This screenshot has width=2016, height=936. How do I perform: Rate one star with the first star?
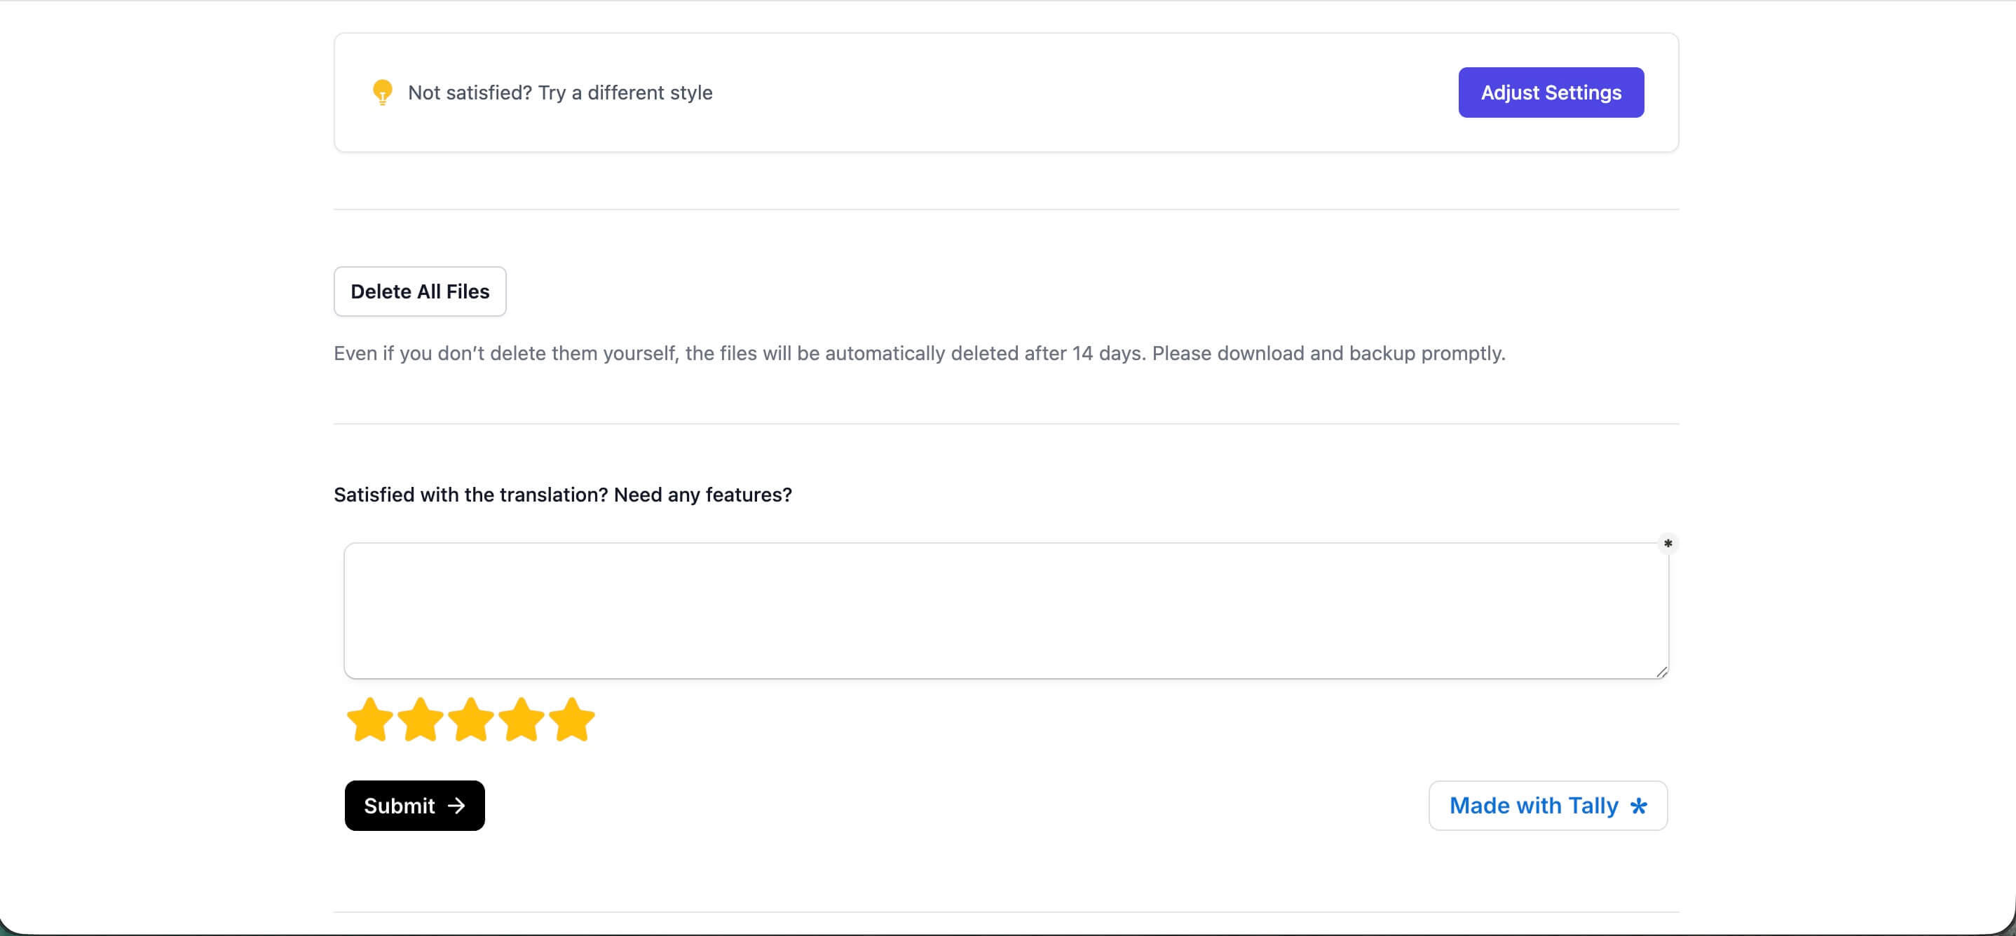pos(369,720)
